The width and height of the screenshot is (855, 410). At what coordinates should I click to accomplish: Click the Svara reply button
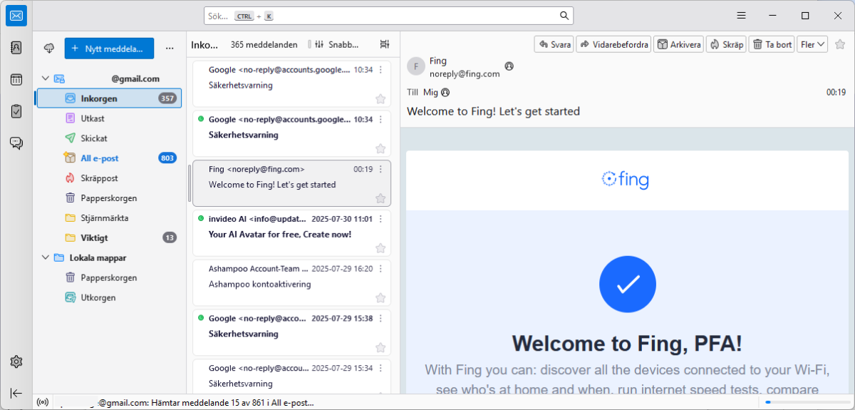[x=554, y=44]
